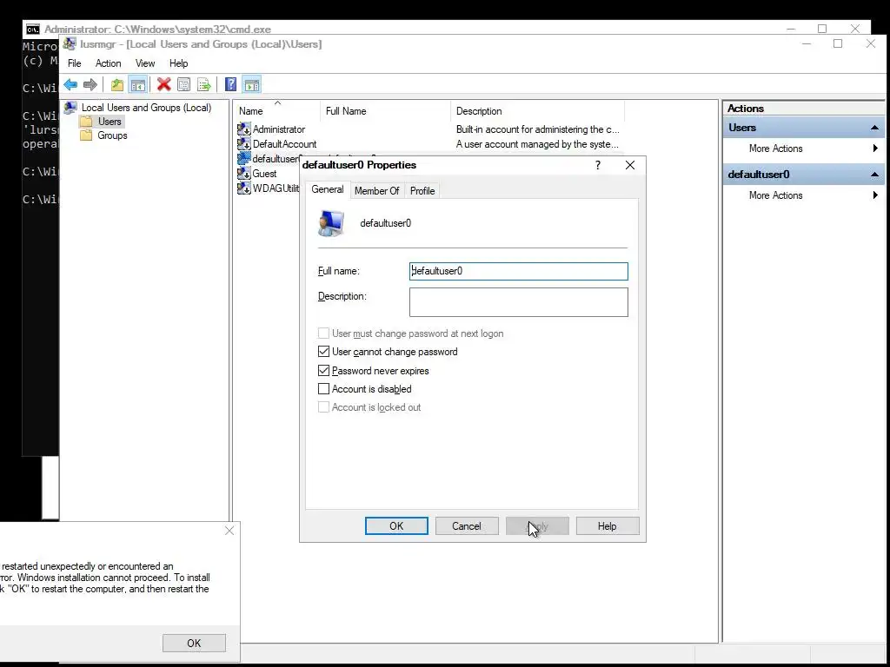Select the Users folder in console tree
This screenshot has width=890, height=667.
coord(101,122)
